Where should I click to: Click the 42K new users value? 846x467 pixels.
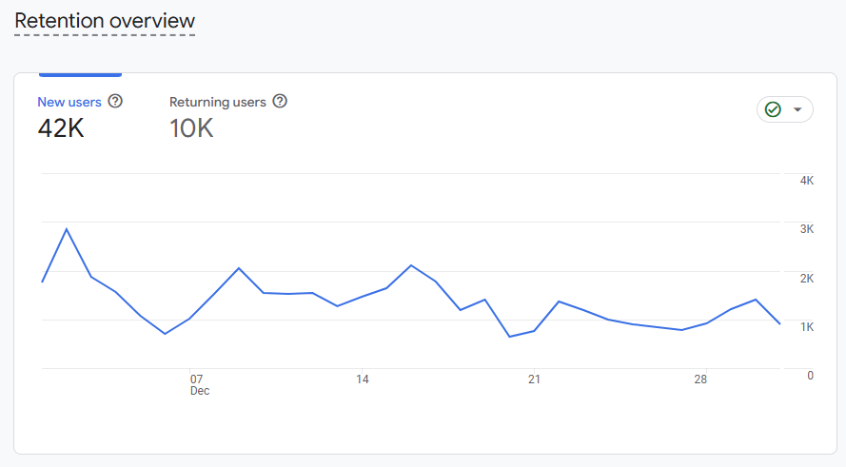[x=61, y=128]
